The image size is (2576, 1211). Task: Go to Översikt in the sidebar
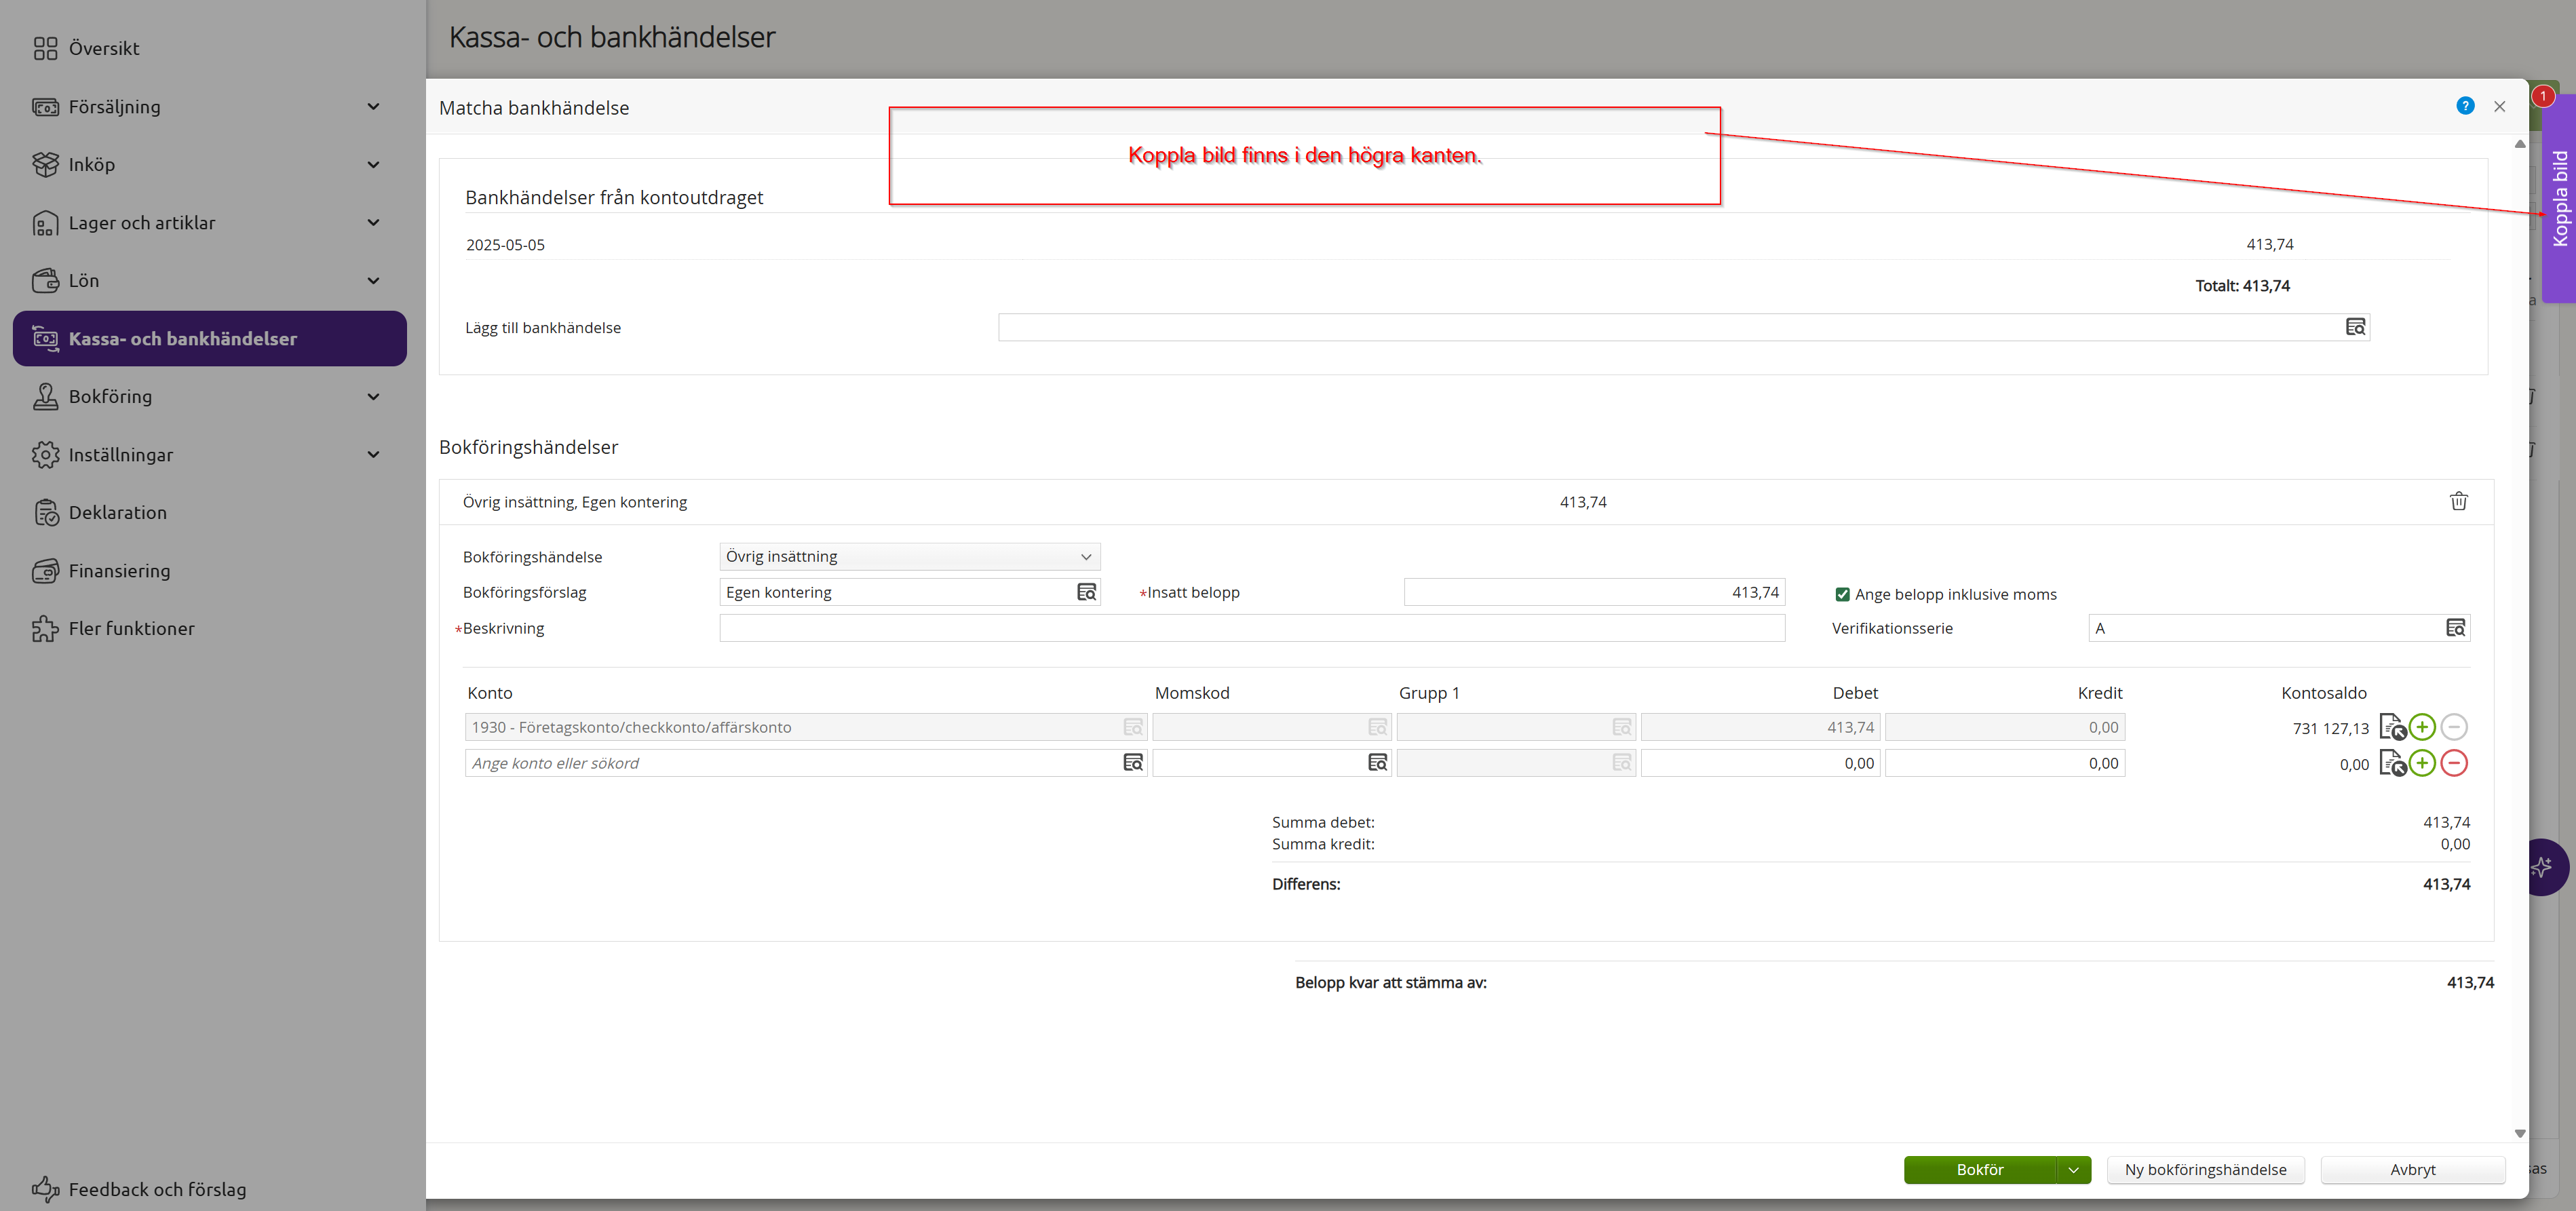coord(103,48)
